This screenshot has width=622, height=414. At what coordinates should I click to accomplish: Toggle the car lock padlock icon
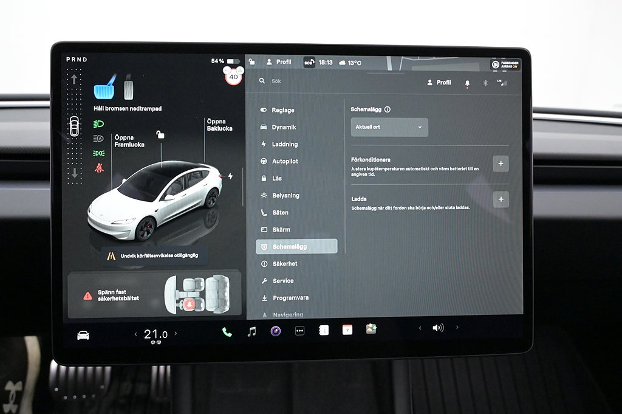tap(160, 134)
